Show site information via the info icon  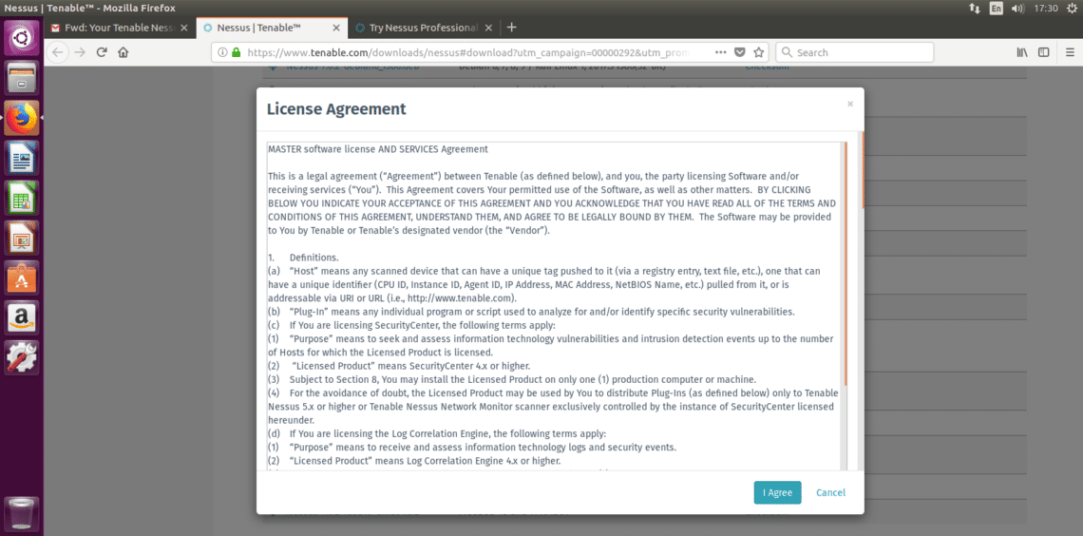pos(222,52)
